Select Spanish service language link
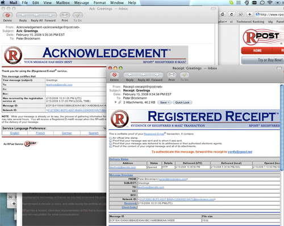Image resolution: width=284 pixels, height=226 pixels. (94, 133)
